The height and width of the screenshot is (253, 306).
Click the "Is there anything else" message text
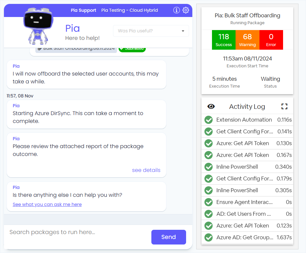coord(67,195)
